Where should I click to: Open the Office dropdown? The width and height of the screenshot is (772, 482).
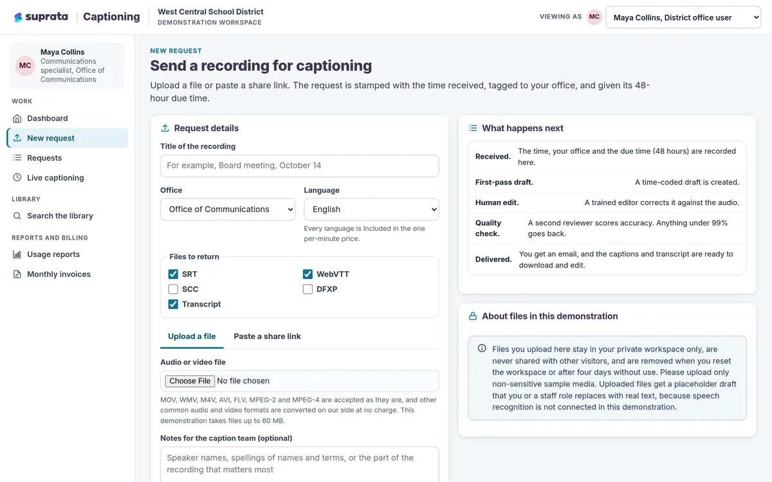coord(228,210)
